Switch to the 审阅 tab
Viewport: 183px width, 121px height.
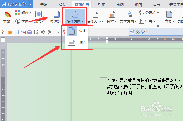(120, 5)
